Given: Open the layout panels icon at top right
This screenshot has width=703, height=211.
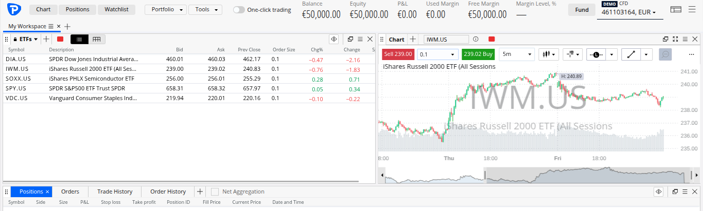Looking at the screenshot, I should tap(676, 9).
